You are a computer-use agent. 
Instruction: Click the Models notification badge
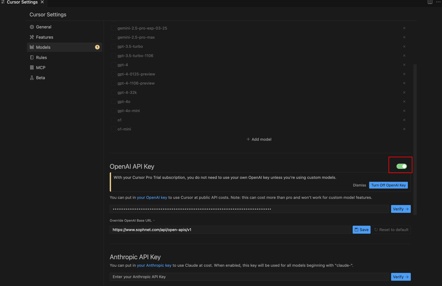[97, 47]
